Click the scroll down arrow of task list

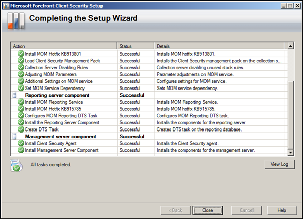pyautogui.click(x=291, y=152)
